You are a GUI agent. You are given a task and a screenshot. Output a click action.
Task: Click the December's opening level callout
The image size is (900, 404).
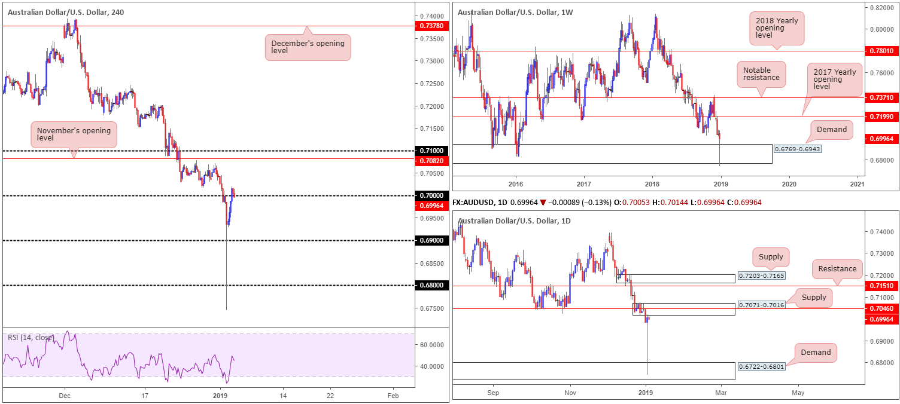(308, 47)
